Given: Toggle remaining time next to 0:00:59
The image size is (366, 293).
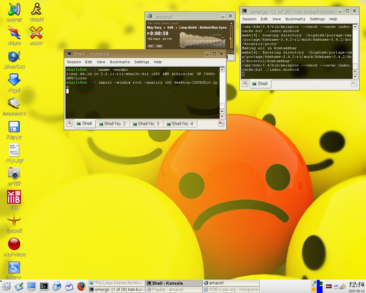Looking at the screenshot, I should [148, 33].
